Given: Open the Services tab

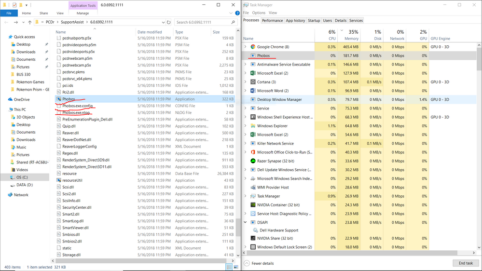Looking at the screenshot, I should click(x=356, y=21).
